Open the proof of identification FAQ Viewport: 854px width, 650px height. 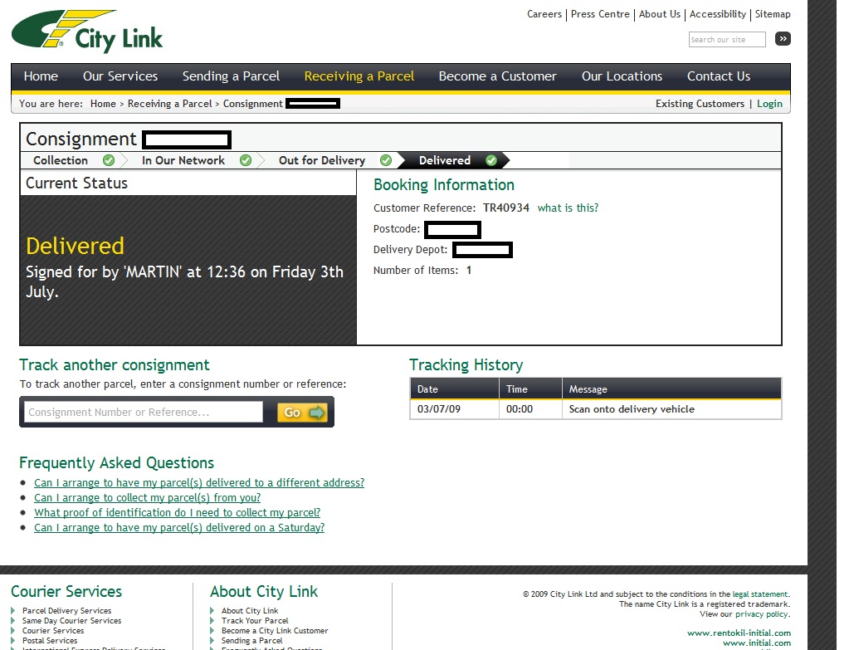pyautogui.click(x=177, y=513)
